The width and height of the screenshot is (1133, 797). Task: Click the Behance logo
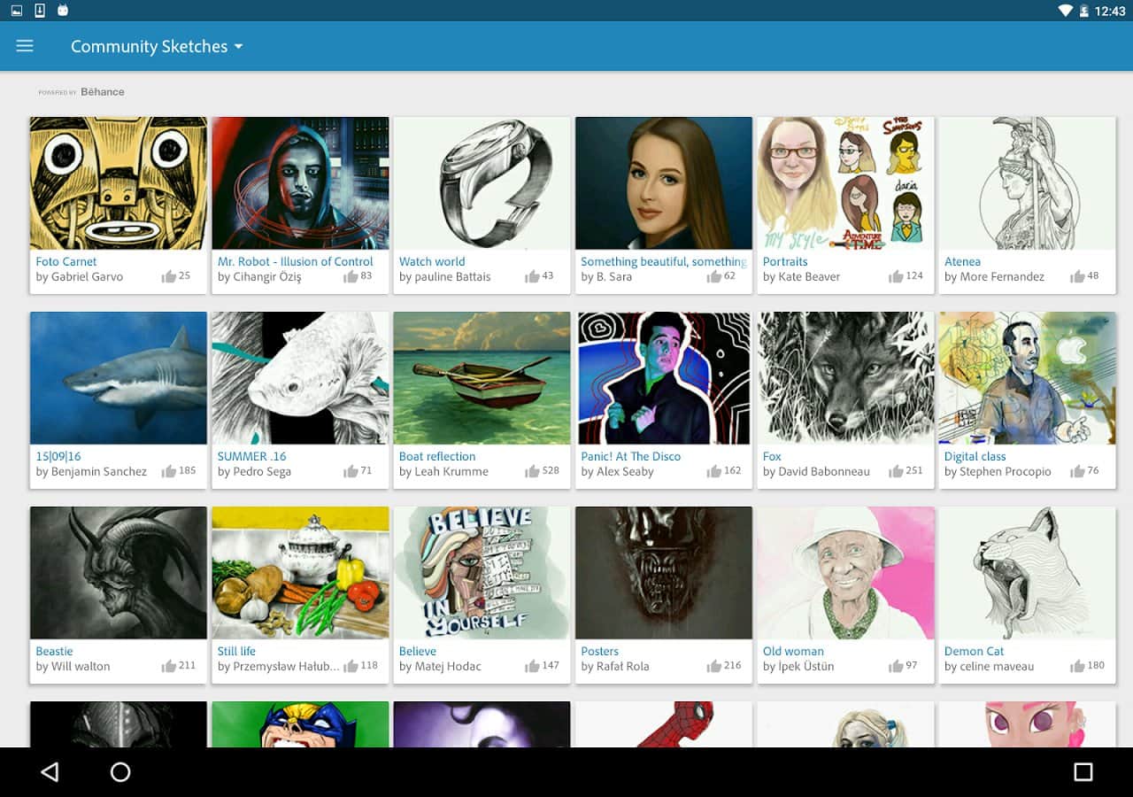102,92
